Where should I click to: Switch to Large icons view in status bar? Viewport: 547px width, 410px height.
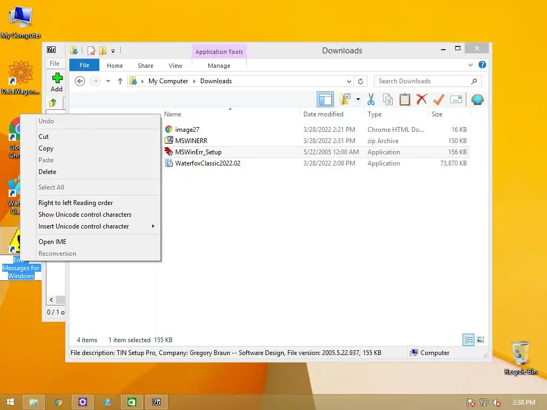(480, 340)
